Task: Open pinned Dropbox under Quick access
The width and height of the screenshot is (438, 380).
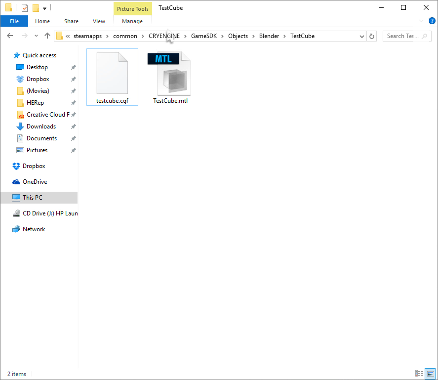Action: tap(38, 79)
